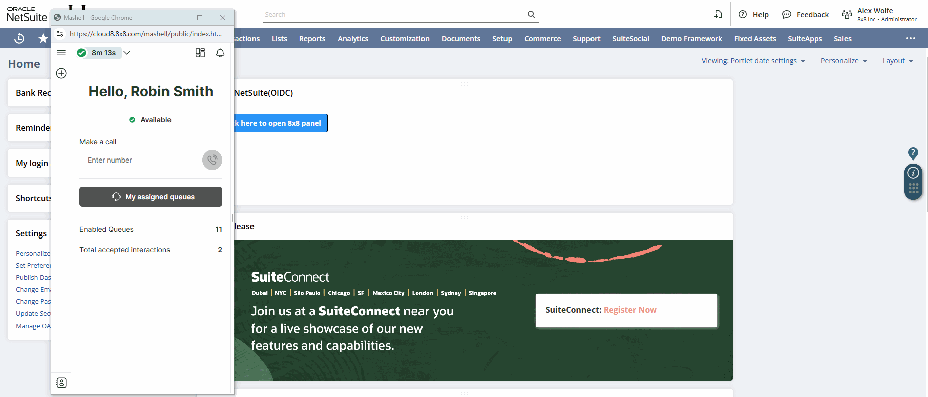928x397 pixels.
Task: Open notifications bell in Mashell panel
Action: [x=220, y=53]
